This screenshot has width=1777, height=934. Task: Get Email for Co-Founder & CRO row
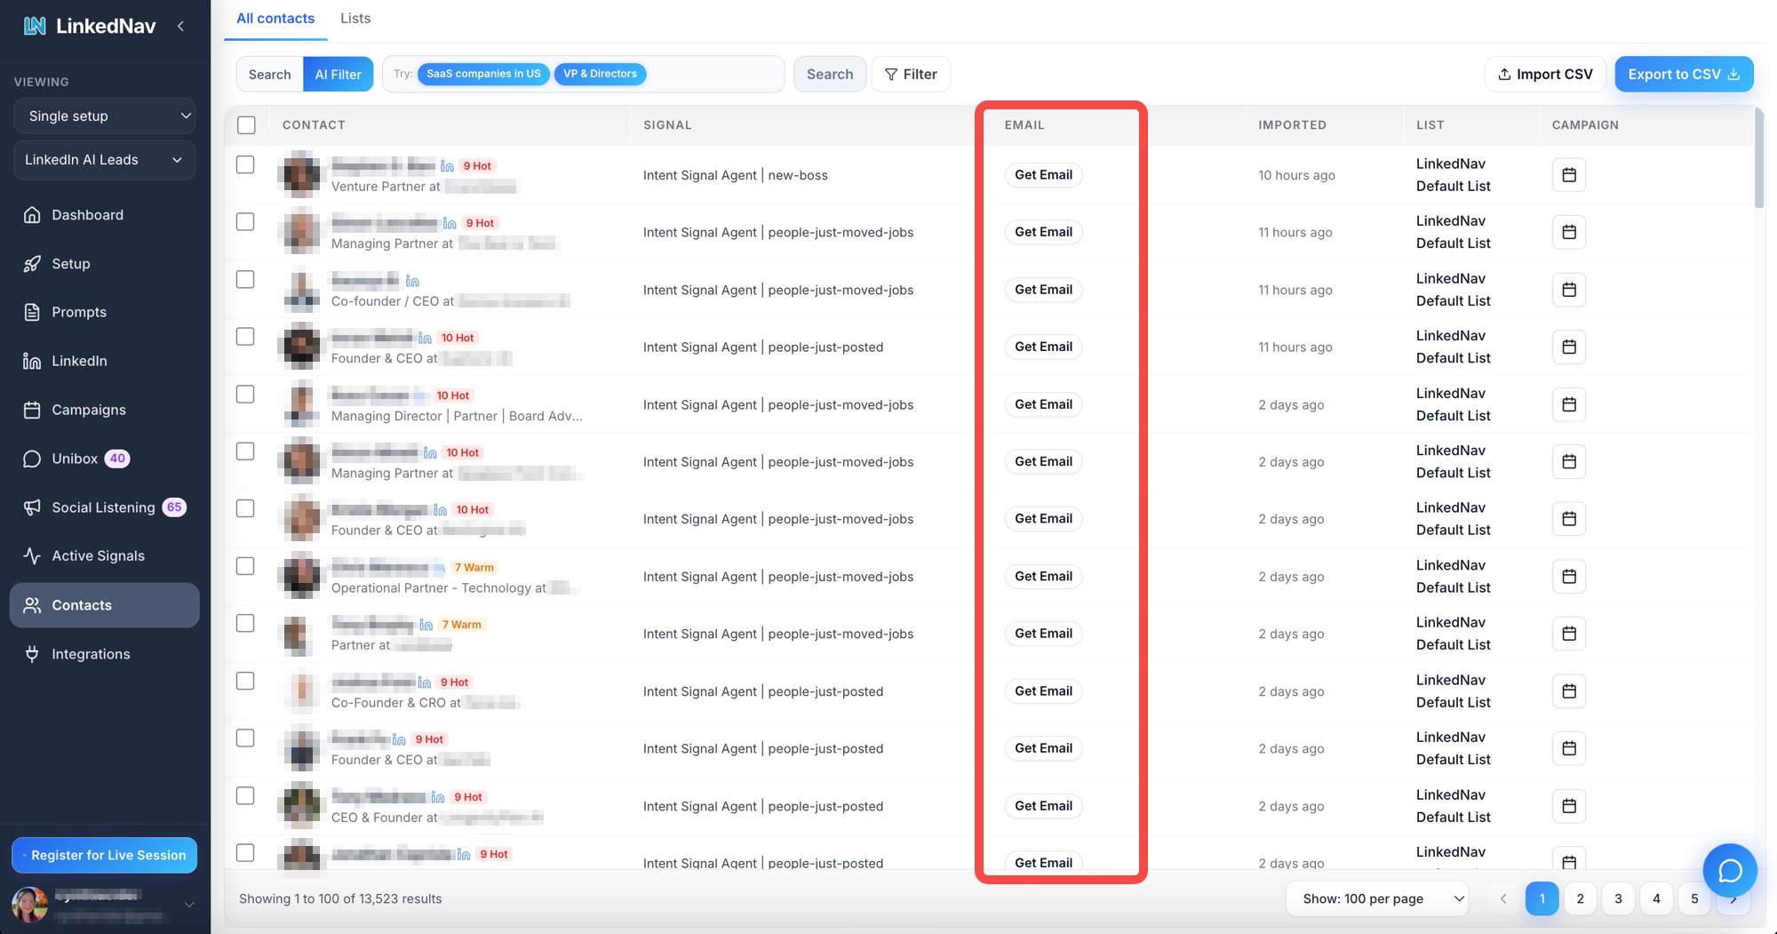(1043, 691)
